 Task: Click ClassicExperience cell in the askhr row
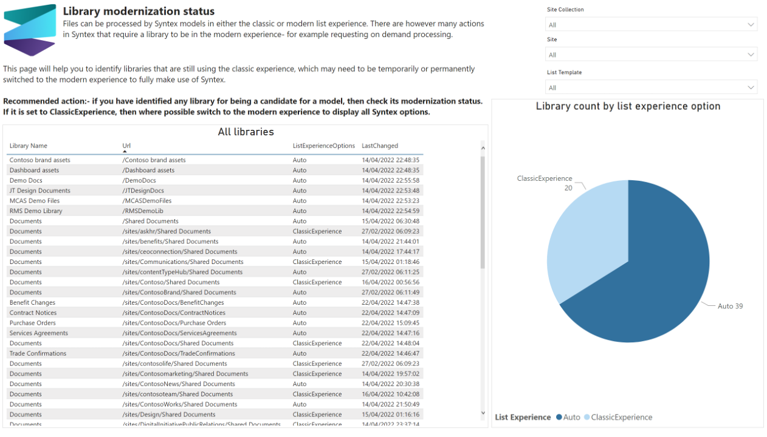[x=317, y=231]
